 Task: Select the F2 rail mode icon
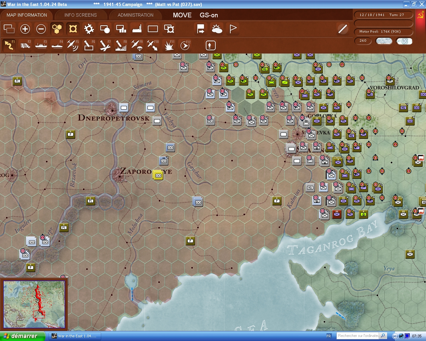click(x=25, y=45)
